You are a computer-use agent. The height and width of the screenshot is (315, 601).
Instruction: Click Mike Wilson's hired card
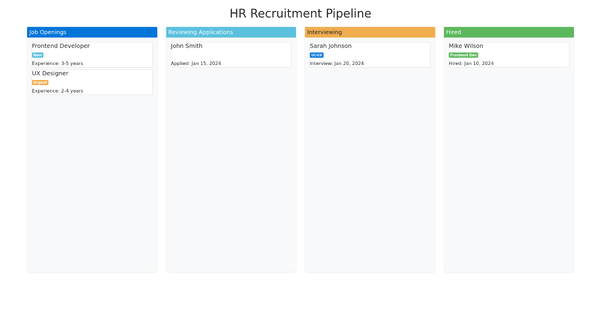pyautogui.click(x=508, y=54)
